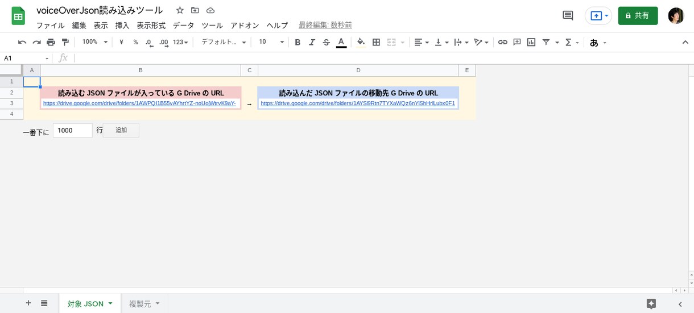
Task: Click the create filter icon
Action: [546, 42]
